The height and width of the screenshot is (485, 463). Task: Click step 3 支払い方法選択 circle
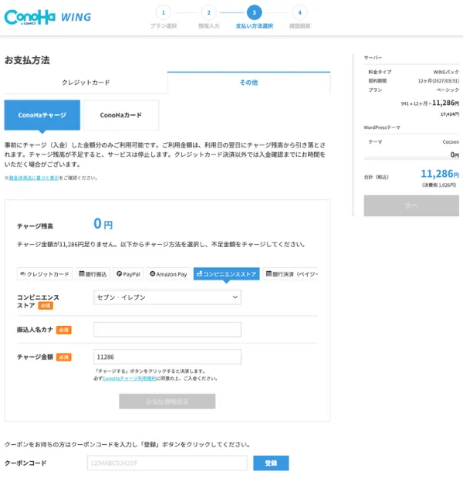click(x=254, y=12)
